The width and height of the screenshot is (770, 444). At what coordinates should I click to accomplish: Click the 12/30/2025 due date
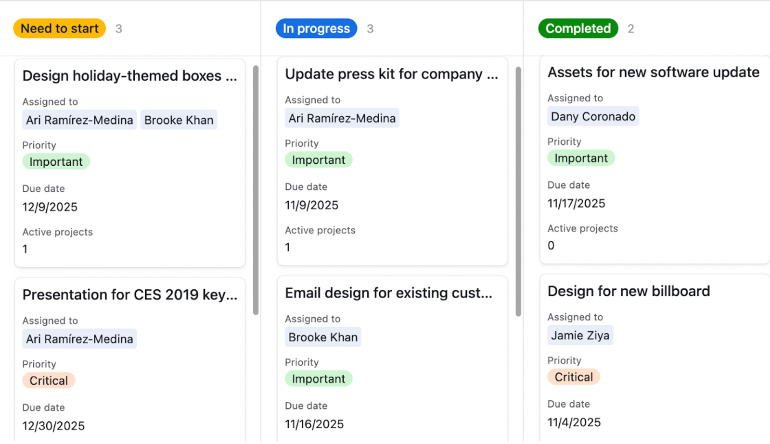tap(53, 426)
